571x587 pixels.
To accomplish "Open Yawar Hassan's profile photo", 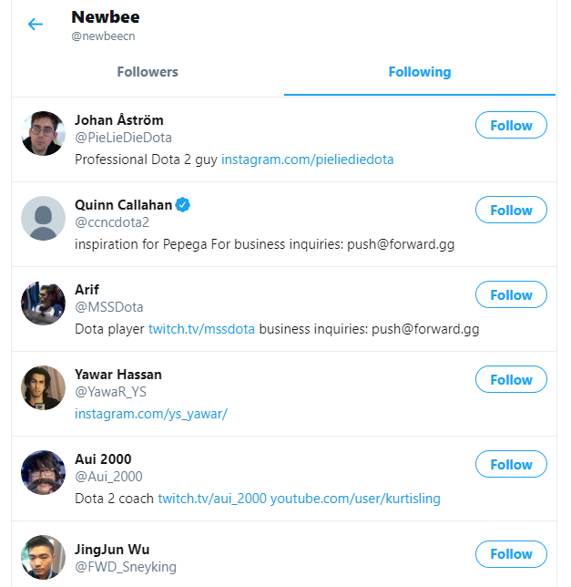I will [x=43, y=388].
